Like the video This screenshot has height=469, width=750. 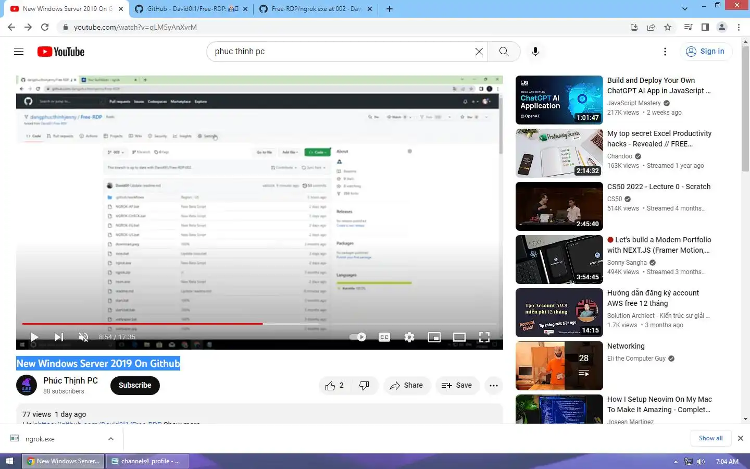point(335,386)
